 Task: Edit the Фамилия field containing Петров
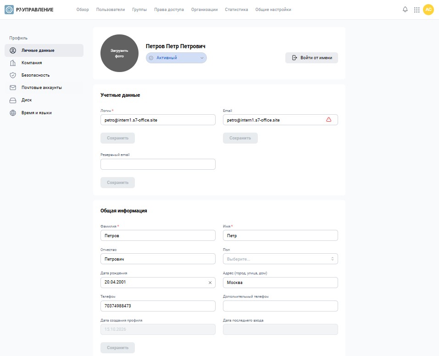point(158,235)
